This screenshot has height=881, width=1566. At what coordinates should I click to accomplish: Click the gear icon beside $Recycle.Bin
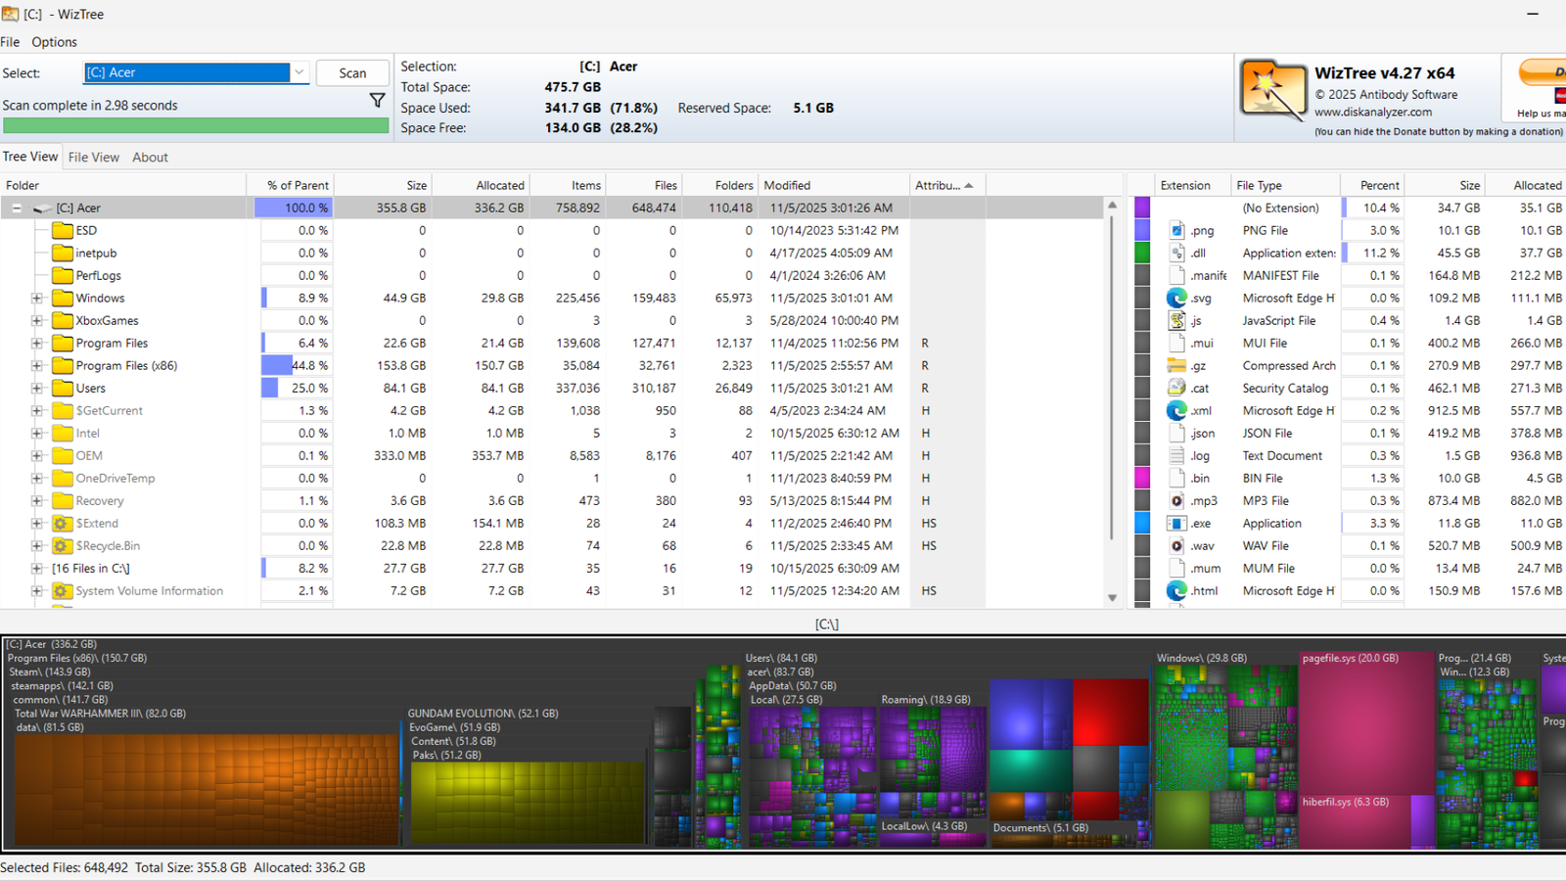(x=61, y=545)
